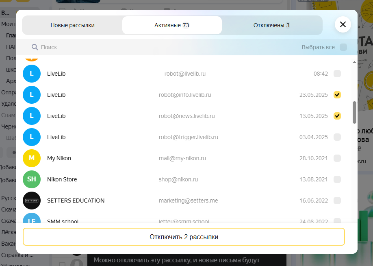373x266 pixels.
Task: Click the yellow My Nikon avatar
Action: [x=32, y=158]
